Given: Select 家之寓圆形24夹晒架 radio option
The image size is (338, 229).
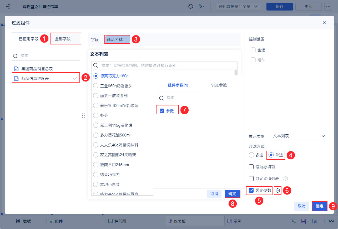Looking at the screenshot, I should 96,155.
